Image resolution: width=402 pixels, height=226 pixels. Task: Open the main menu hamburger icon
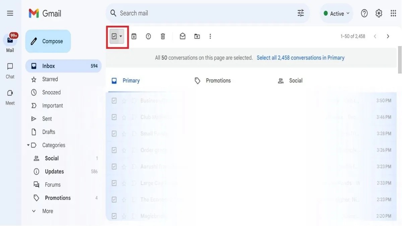tap(10, 13)
